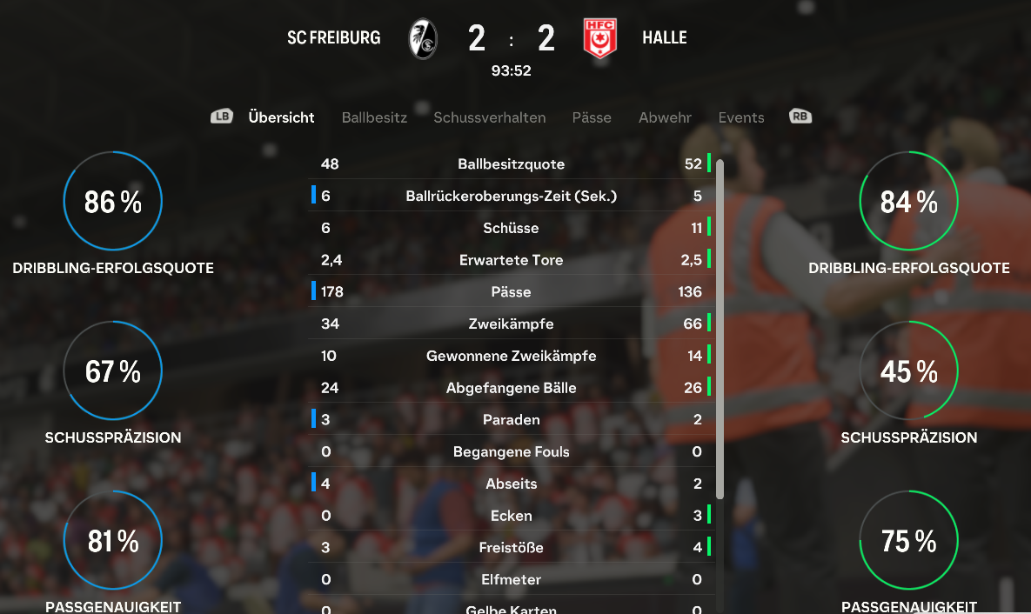Screen dimensions: 1031x614
Task: Click Freiburg's 86% dribbling success circle
Action: click(113, 202)
